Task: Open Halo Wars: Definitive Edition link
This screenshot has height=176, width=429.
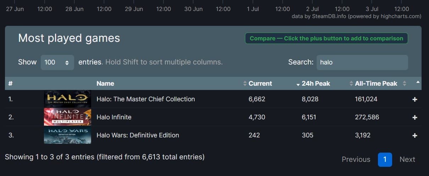Action: tap(138, 135)
